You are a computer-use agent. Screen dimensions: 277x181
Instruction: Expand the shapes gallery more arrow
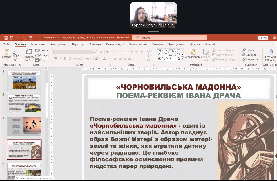pyautogui.click(x=182, y=59)
